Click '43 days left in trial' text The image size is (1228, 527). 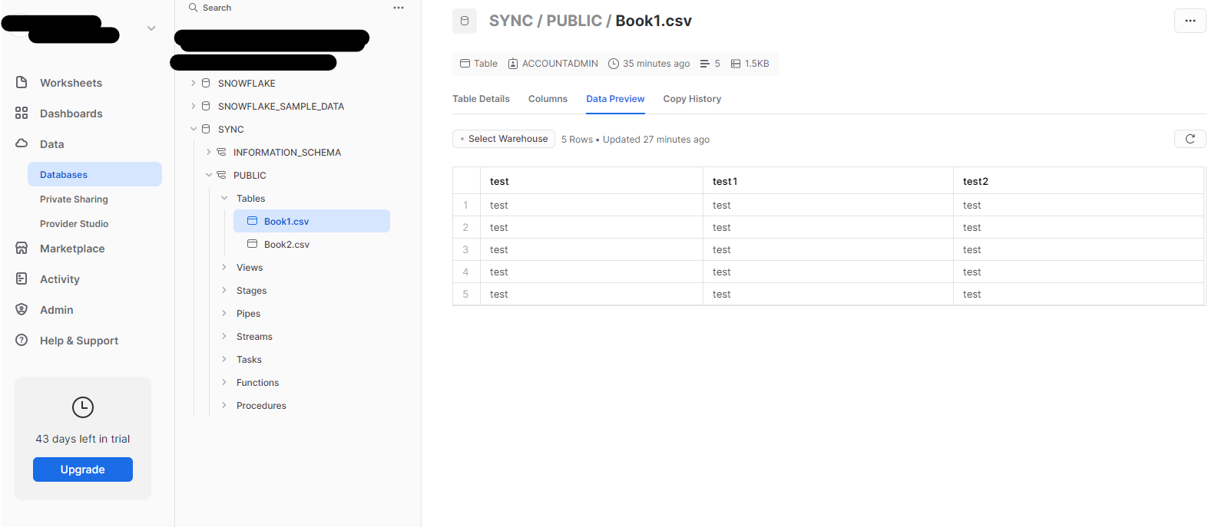click(x=83, y=439)
